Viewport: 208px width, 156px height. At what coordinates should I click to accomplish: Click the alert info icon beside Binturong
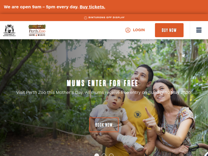click(x=86, y=18)
